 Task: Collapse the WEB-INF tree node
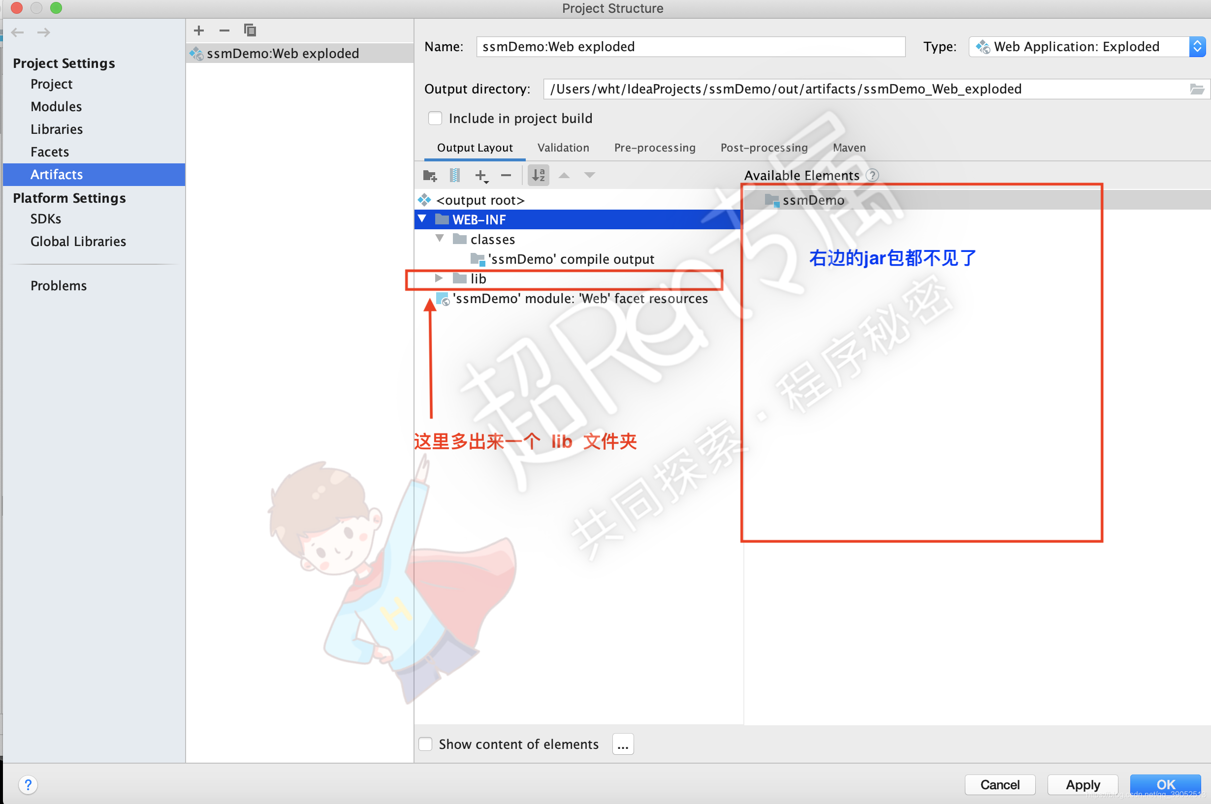tap(422, 219)
